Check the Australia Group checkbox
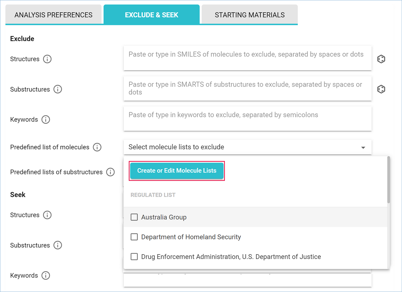This screenshot has width=402, height=292. tap(134, 217)
